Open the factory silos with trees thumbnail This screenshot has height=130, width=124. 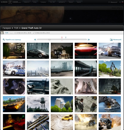pyautogui.click(x=62, y=104)
